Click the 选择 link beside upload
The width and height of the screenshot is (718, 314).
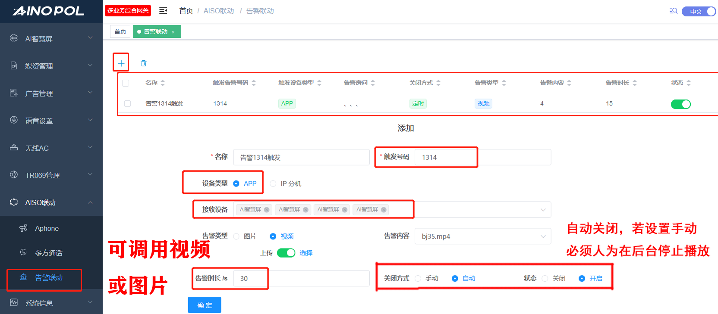pyautogui.click(x=306, y=253)
